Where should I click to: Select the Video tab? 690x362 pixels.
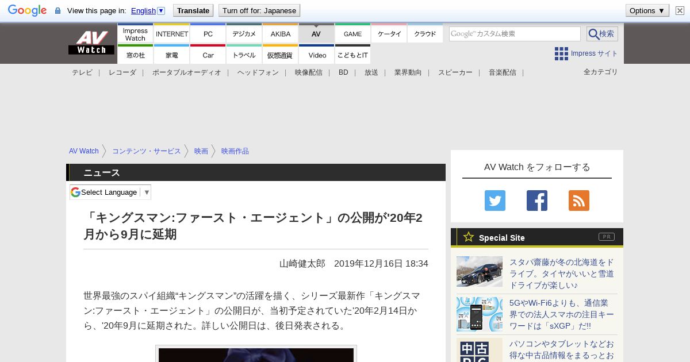[x=316, y=55]
